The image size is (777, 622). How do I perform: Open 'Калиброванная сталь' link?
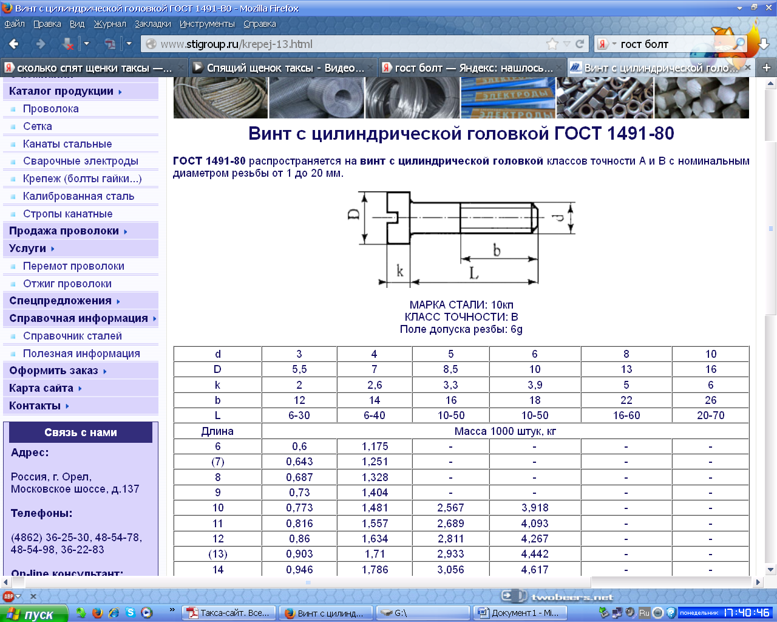click(x=79, y=196)
